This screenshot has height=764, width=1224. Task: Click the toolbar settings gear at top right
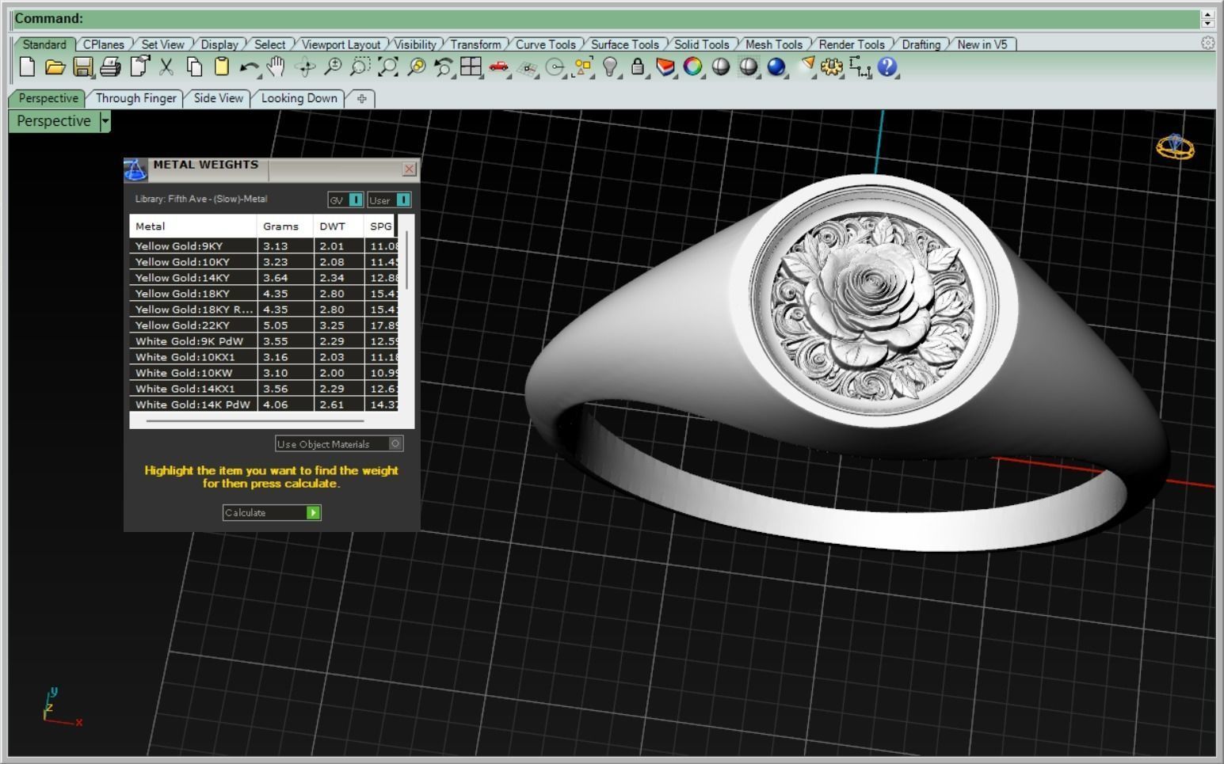coord(1207,44)
